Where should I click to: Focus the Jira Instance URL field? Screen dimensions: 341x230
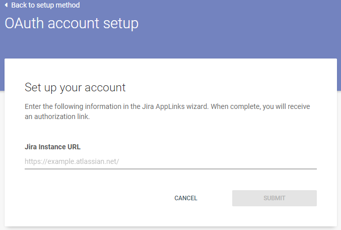tap(170, 161)
